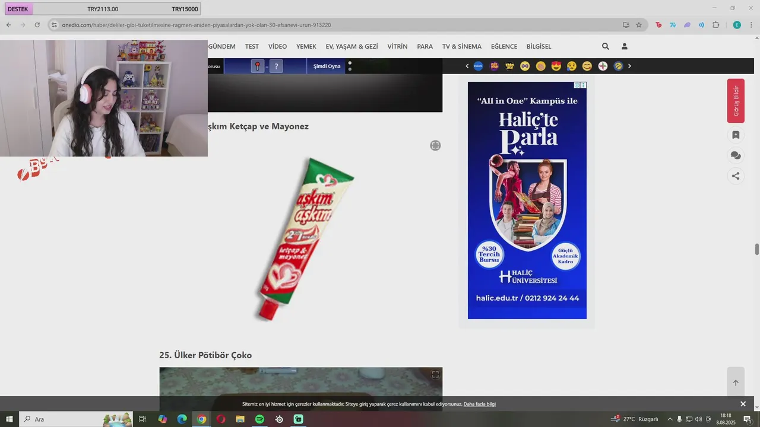Open Chrome's three-dot menu
Viewport: 760px width, 427px height.
(751, 25)
